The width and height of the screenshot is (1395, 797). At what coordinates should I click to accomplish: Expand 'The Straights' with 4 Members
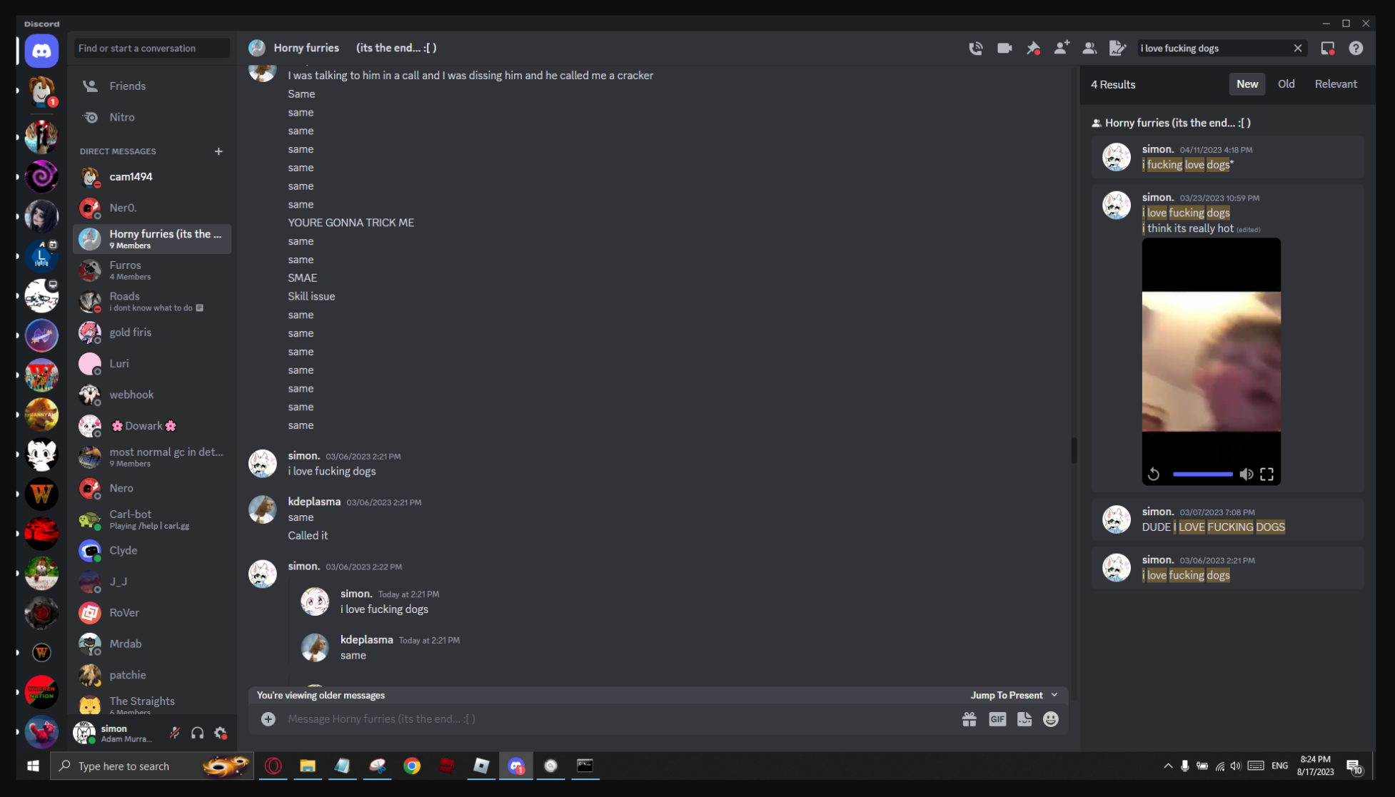[x=152, y=706]
